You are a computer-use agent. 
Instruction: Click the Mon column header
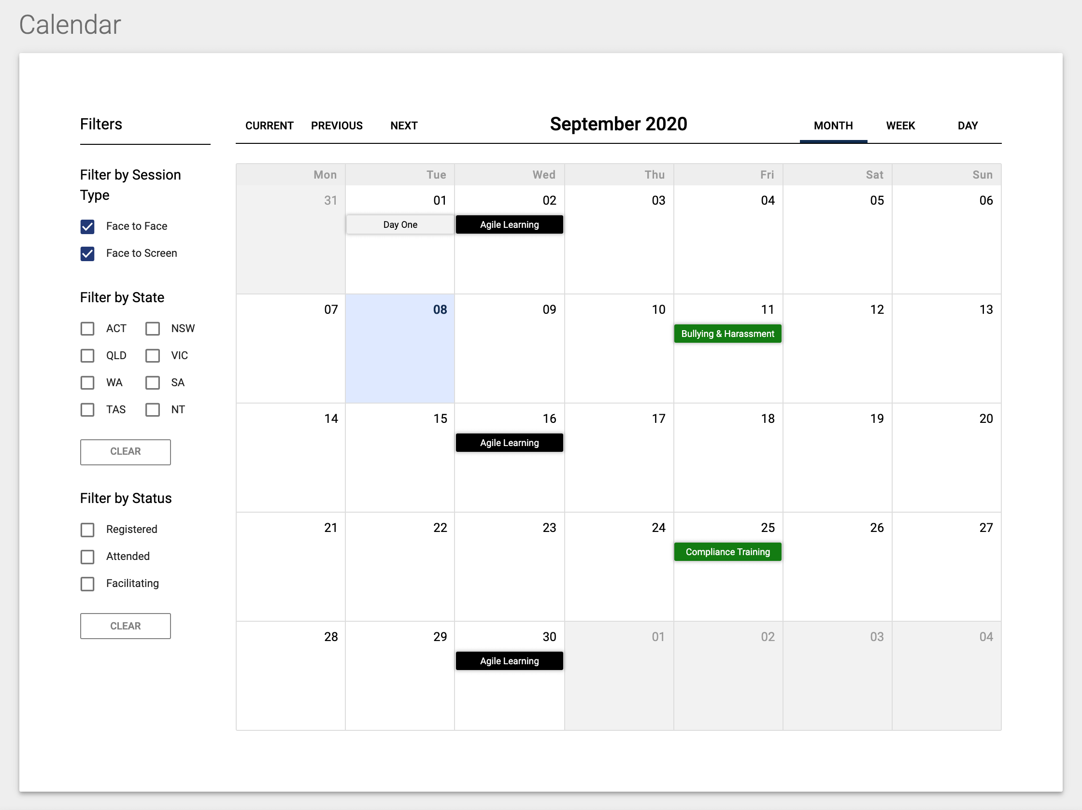pyautogui.click(x=325, y=175)
